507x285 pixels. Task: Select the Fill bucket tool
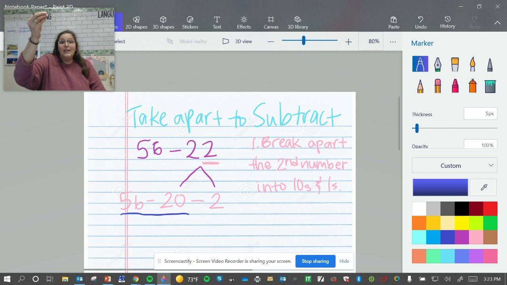(x=490, y=85)
